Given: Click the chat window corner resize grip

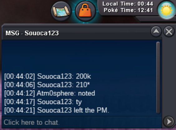Looking at the screenshot, I should point(174,127).
